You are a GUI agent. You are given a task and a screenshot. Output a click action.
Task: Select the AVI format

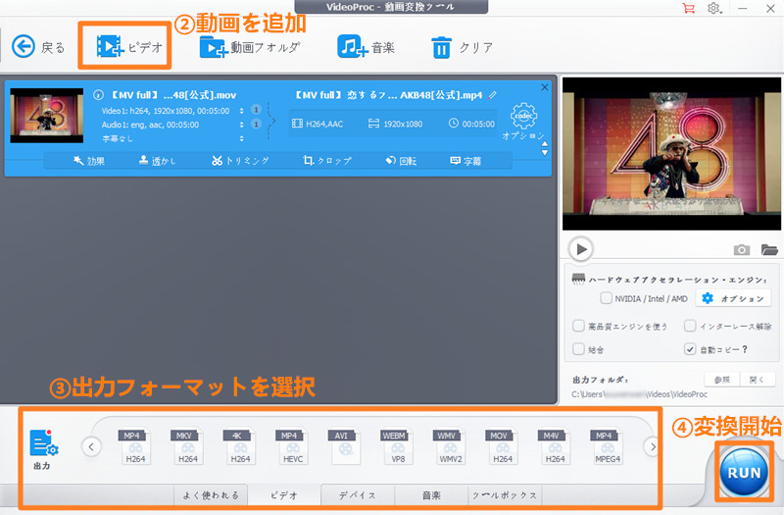point(345,446)
